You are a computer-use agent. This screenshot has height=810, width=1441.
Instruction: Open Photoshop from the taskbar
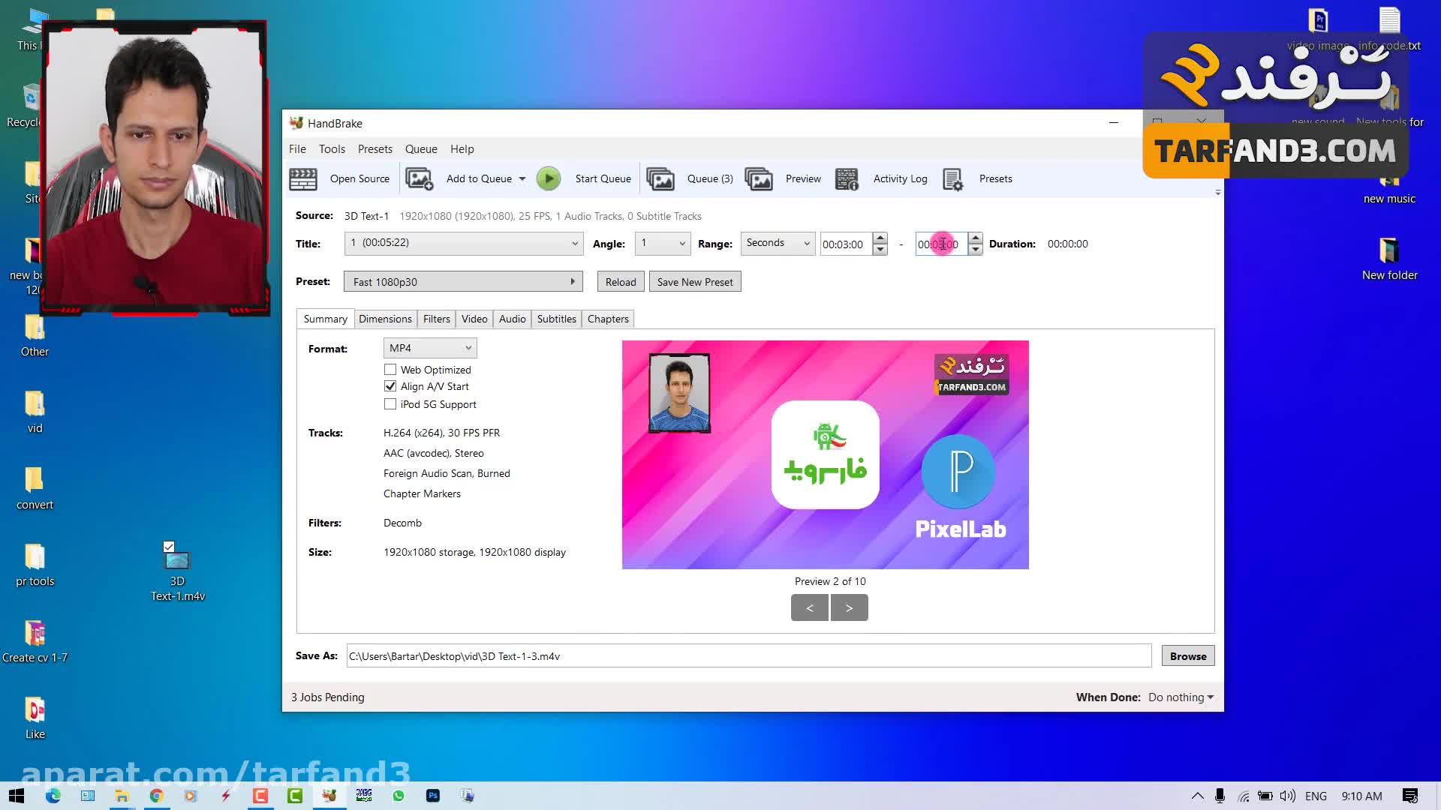tap(433, 796)
